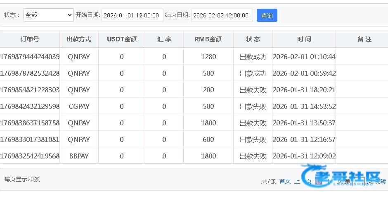Click 出款成功 status of the 1280 order
This screenshot has height=199, width=388.
pyautogui.click(x=253, y=57)
